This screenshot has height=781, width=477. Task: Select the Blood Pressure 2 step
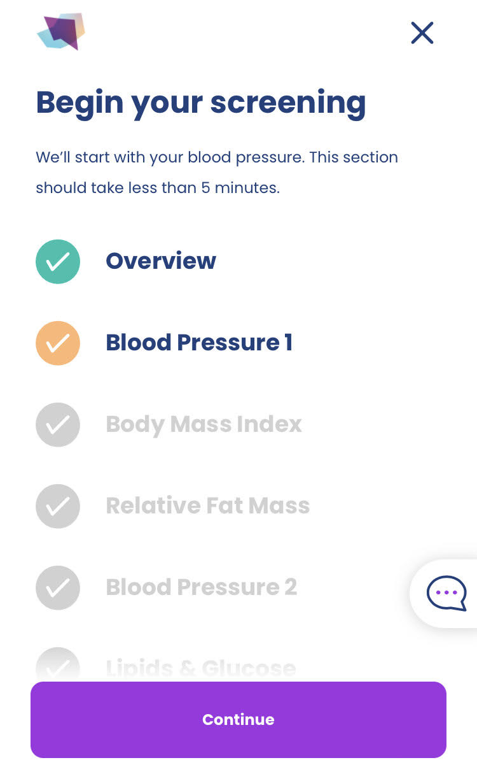pos(201,587)
